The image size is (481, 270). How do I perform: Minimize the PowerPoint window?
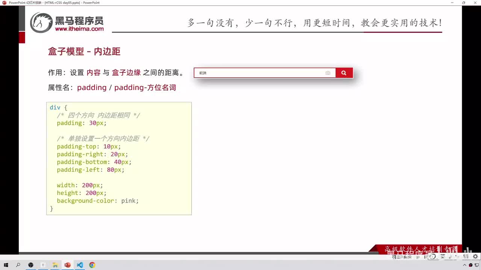[452, 3]
